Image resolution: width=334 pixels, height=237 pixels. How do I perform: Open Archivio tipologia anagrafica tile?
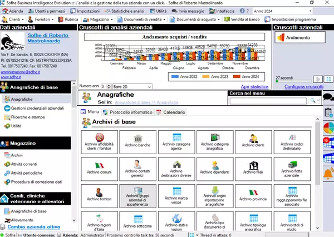(x=253, y=221)
